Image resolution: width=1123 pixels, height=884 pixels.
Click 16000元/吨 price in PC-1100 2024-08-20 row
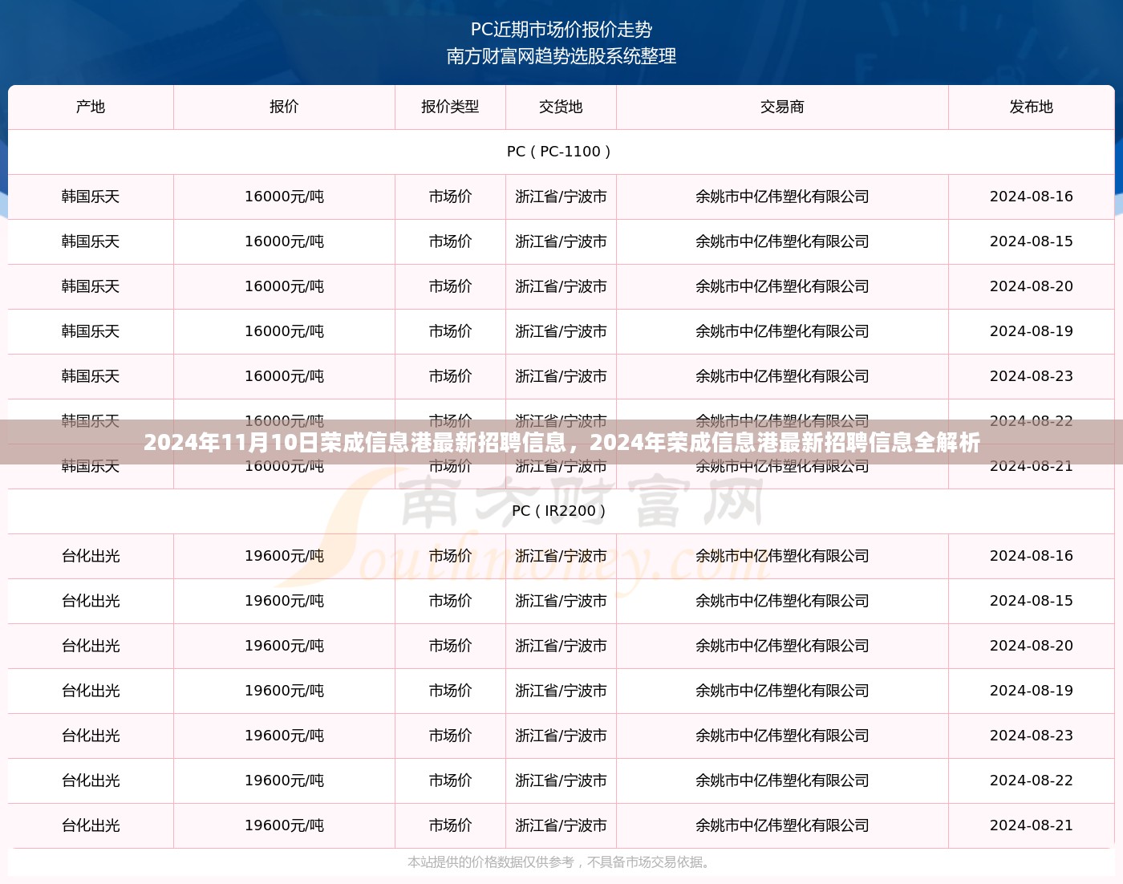pyautogui.click(x=284, y=286)
